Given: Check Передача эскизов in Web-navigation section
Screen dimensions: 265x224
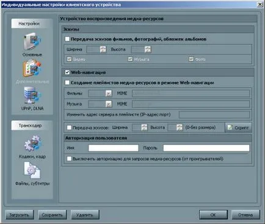Looking at the screenshot, I should [x=69, y=128].
